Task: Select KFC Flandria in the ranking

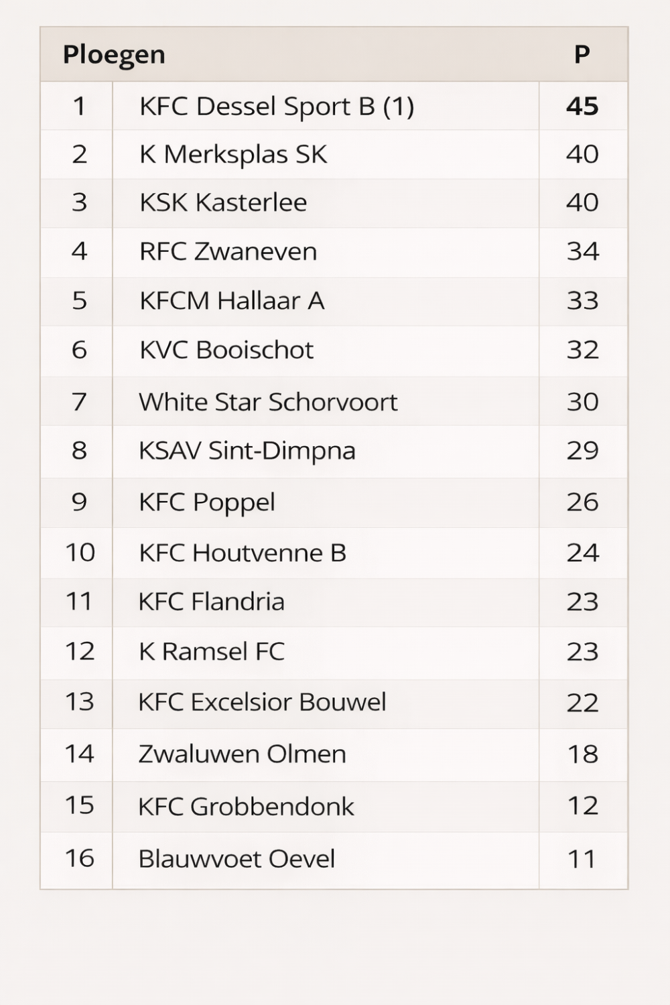Action: 212,602
